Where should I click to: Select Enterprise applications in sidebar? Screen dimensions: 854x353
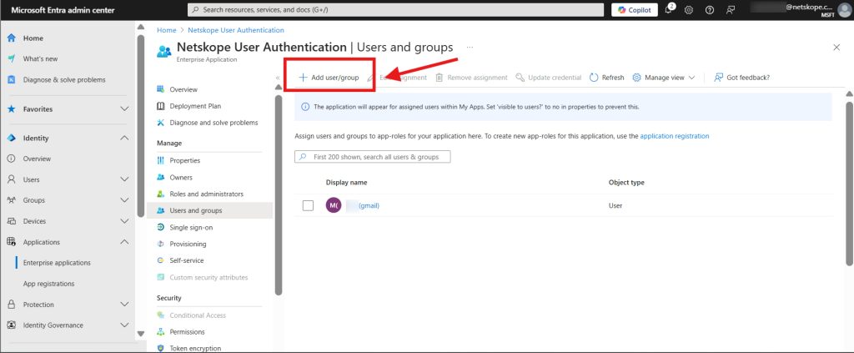tap(57, 263)
